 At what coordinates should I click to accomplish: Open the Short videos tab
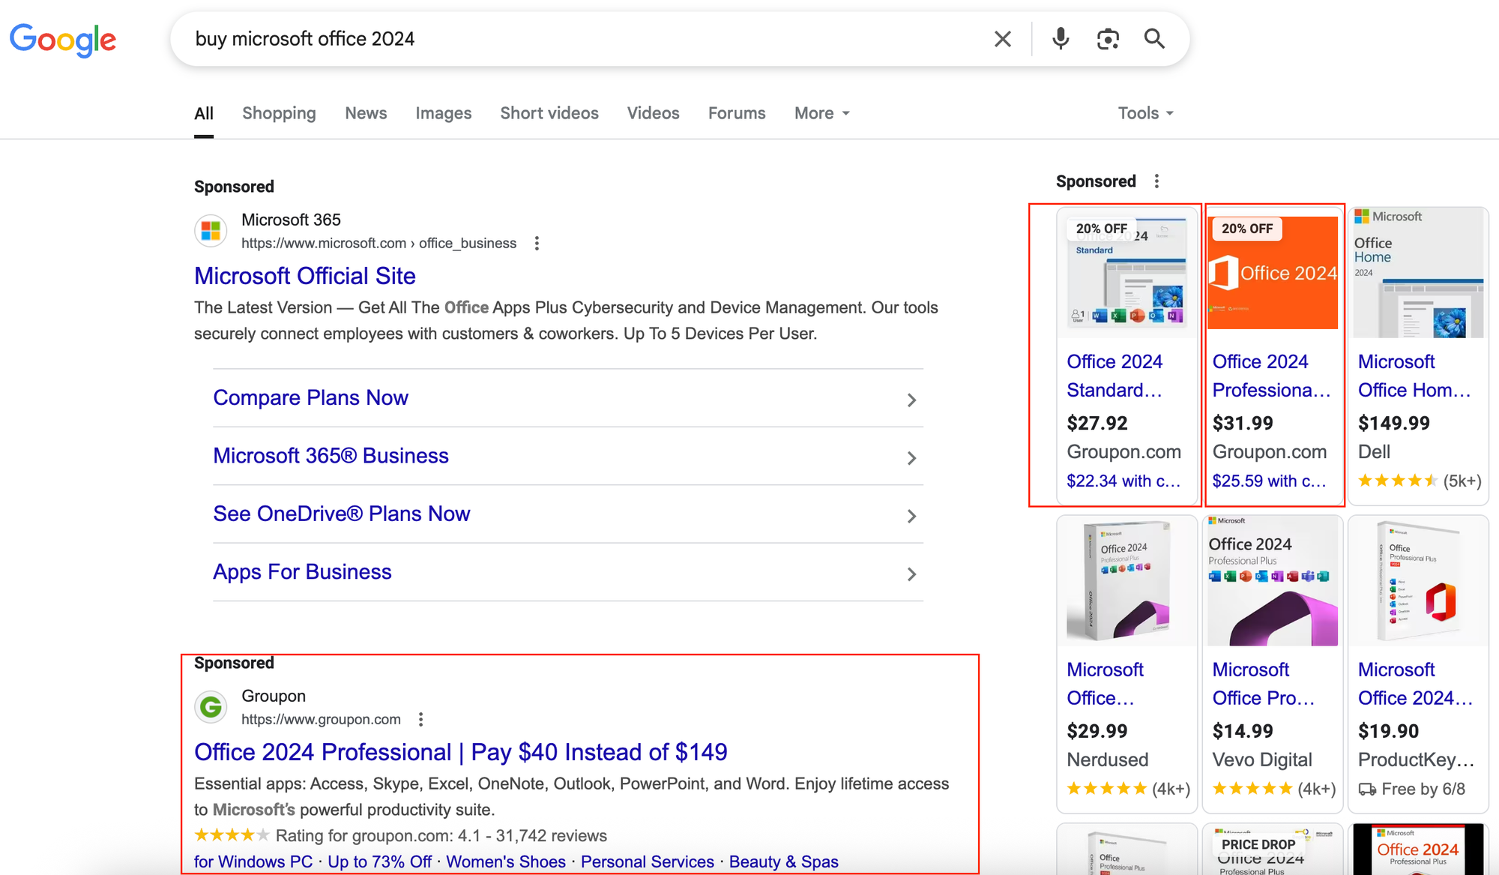[x=549, y=113]
